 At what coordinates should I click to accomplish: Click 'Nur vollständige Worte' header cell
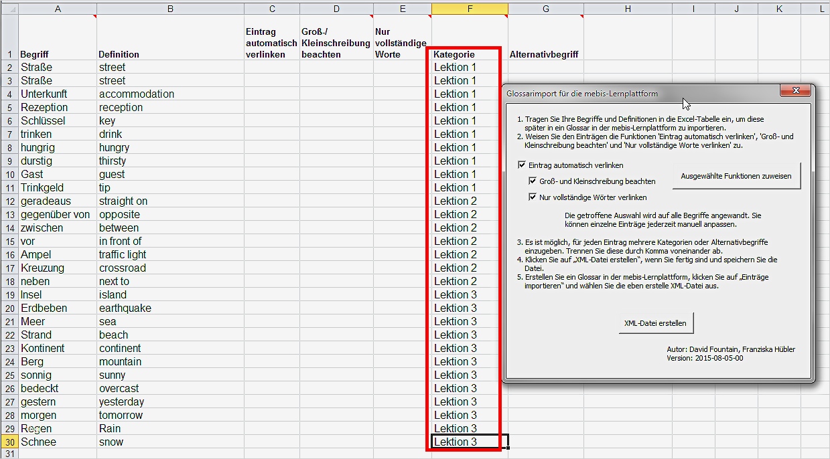pyautogui.click(x=402, y=37)
